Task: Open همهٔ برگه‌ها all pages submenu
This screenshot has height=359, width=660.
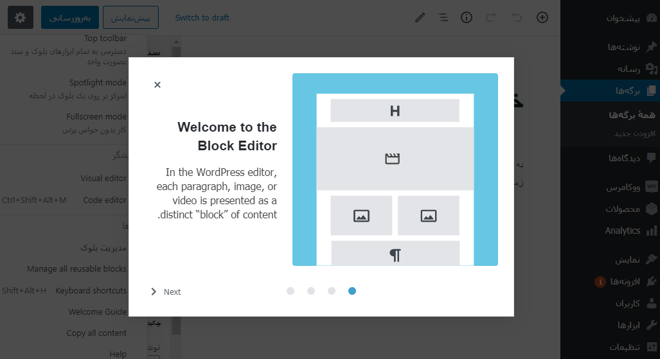Action: coord(632,115)
